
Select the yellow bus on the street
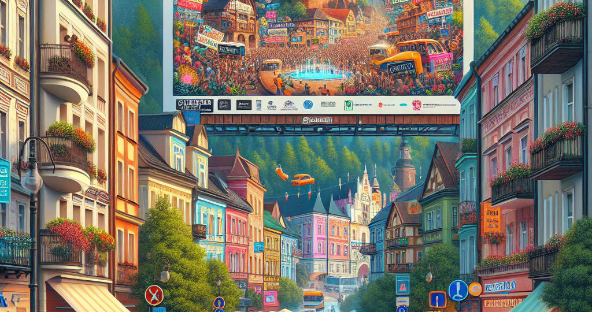(x=313, y=299)
